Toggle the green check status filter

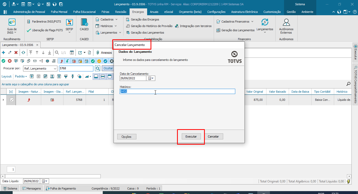coord(93,61)
